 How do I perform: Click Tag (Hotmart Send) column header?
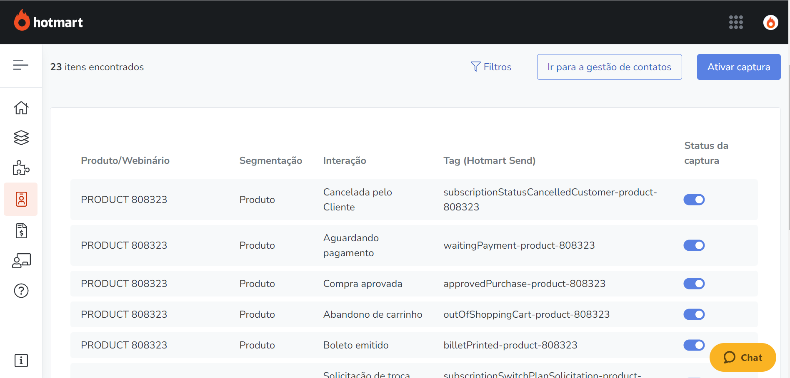point(490,161)
